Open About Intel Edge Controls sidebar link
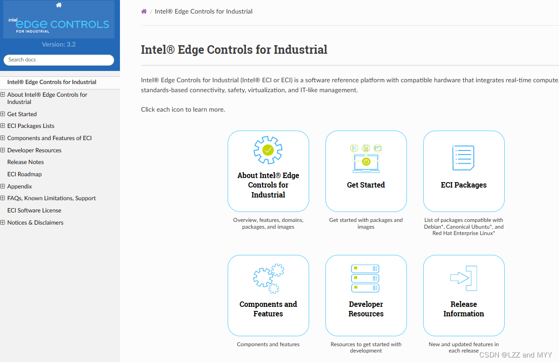The image size is (559, 362). click(x=47, y=98)
